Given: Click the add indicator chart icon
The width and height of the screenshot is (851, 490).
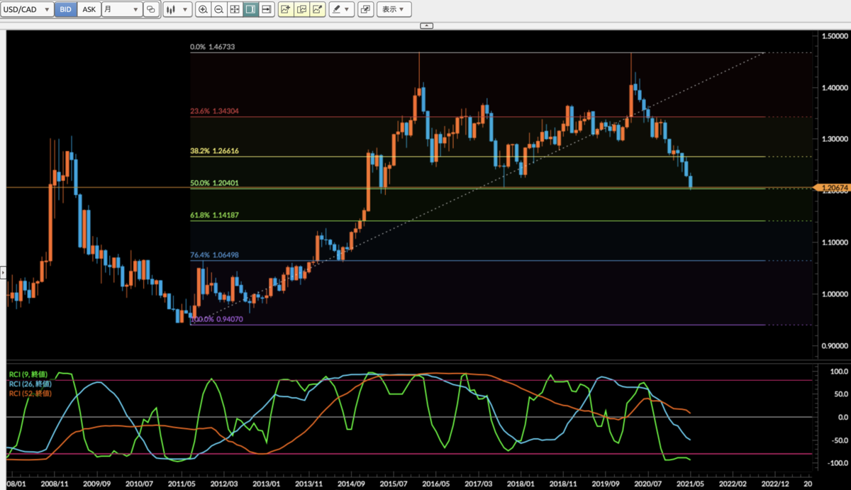Looking at the screenshot, I should coord(286,9).
